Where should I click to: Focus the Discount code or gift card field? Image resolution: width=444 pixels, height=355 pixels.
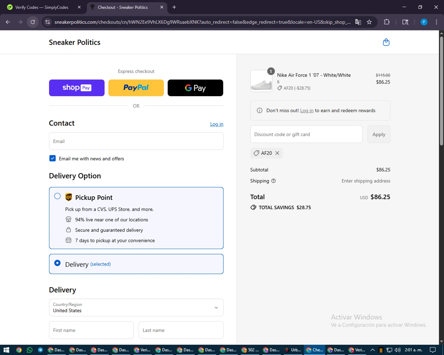click(306, 134)
